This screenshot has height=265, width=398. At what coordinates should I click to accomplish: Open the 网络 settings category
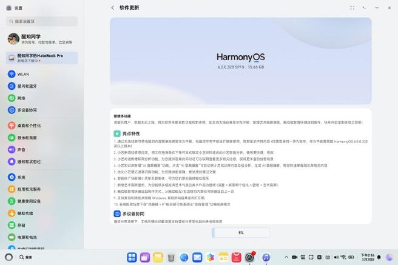click(42, 98)
